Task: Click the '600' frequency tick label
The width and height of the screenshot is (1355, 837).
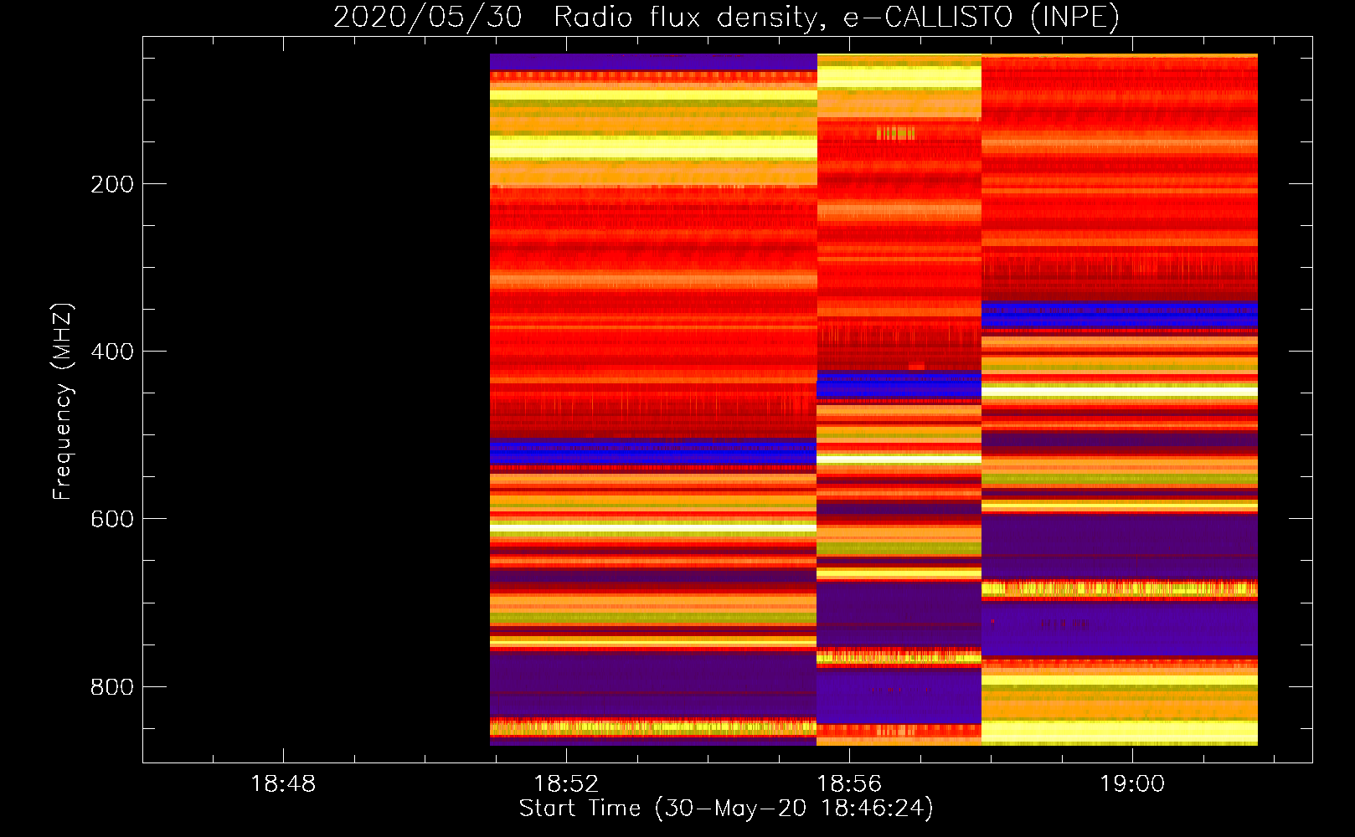Action: pos(112,519)
